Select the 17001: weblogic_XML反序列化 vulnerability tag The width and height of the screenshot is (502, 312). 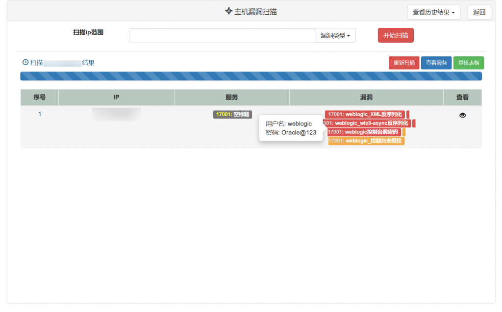click(x=365, y=114)
